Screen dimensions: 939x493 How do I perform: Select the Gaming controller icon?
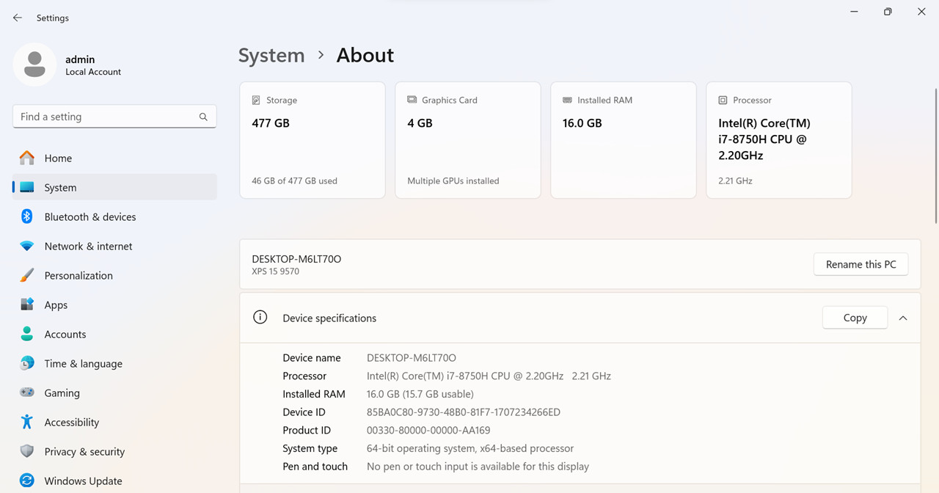(27, 392)
